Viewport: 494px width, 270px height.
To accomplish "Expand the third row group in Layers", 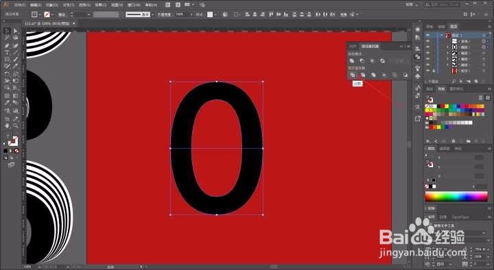I will pyautogui.click(x=447, y=47).
